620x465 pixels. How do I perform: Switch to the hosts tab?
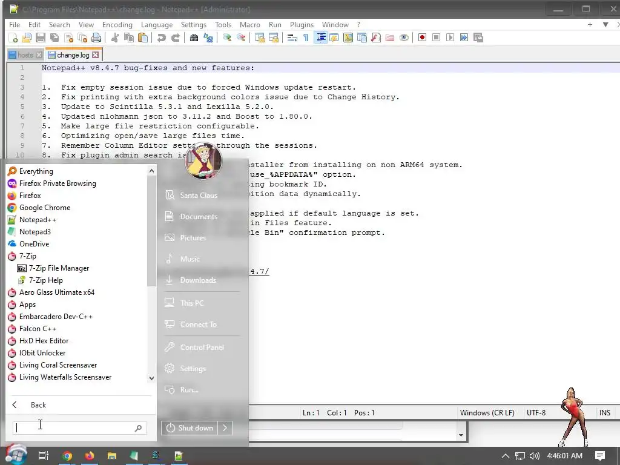(x=25, y=55)
